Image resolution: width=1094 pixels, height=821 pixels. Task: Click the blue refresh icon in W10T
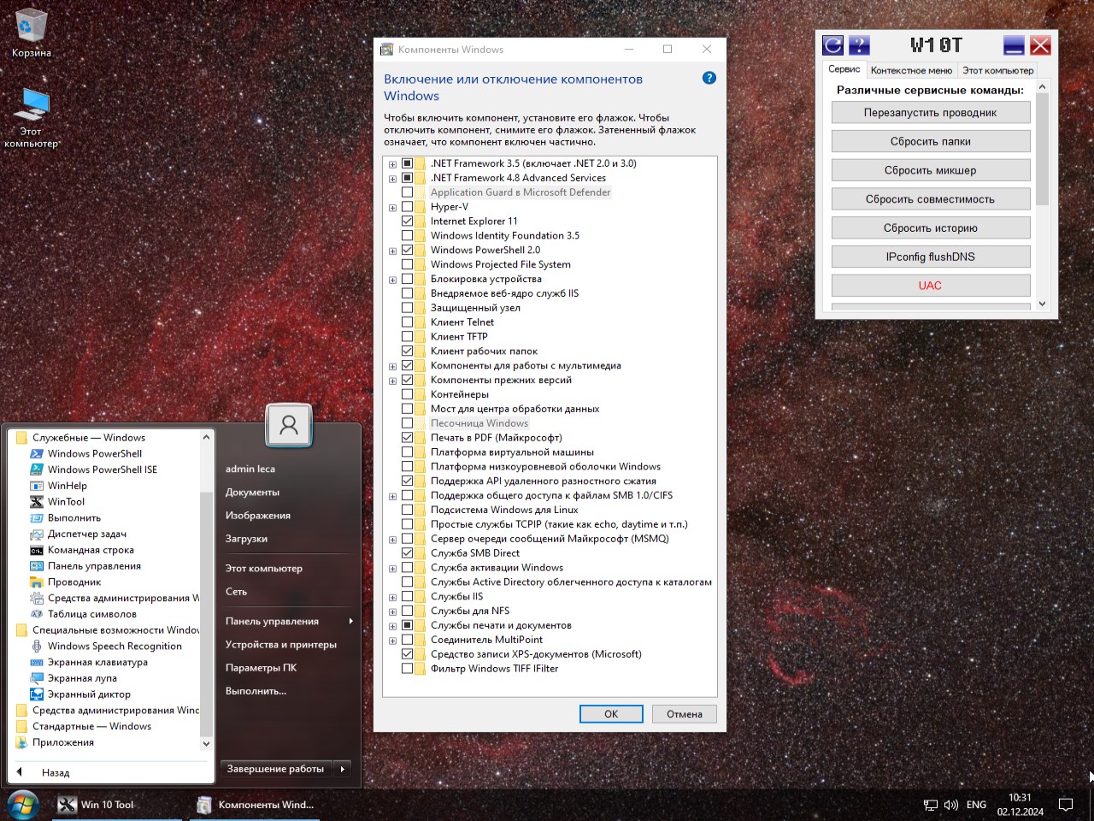pyautogui.click(x=832, y=45)
